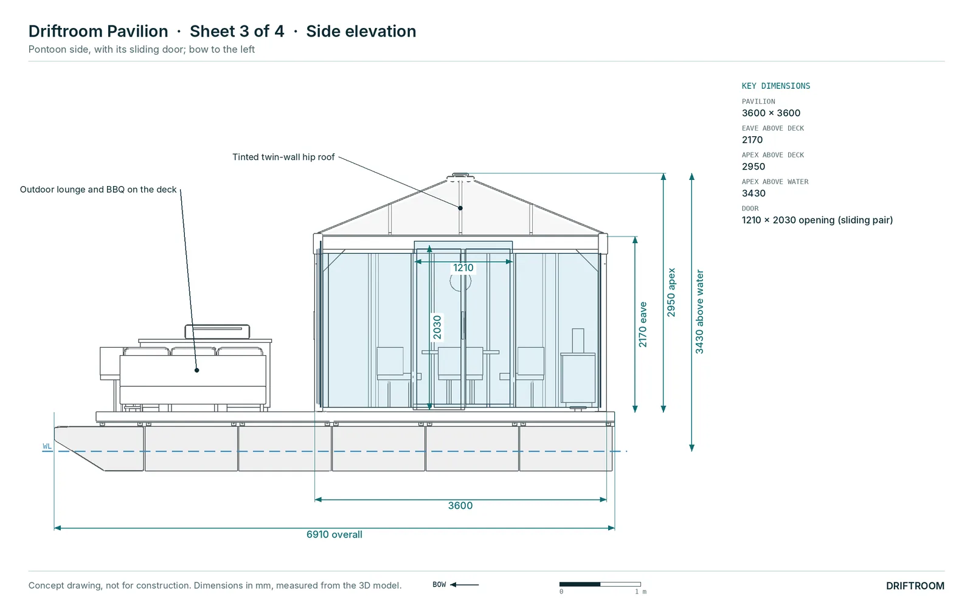The height and width of the screenshot is (608, 973).
Task: Click the "2170 eave" vertical dimension label
Action: pyautogui.click(x=643, y=325)
